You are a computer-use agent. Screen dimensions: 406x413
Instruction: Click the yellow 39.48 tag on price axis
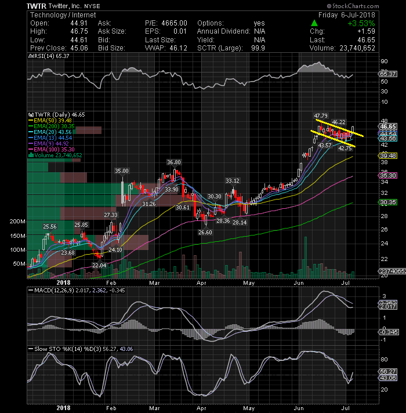[388, 156]
